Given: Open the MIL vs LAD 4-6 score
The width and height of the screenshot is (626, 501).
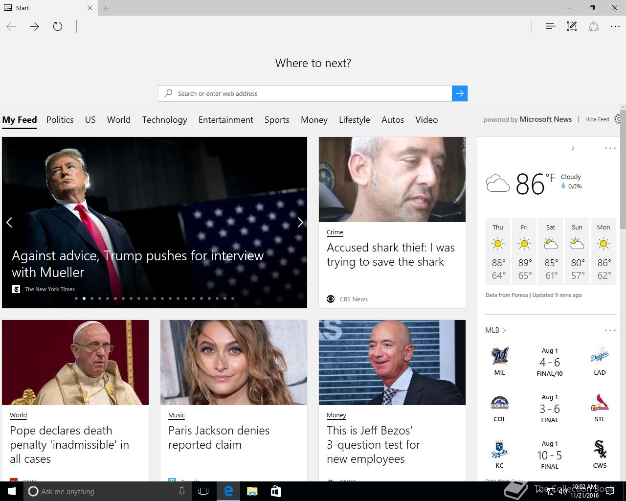Looking at the screenshot, I should [x=550, y=363].
